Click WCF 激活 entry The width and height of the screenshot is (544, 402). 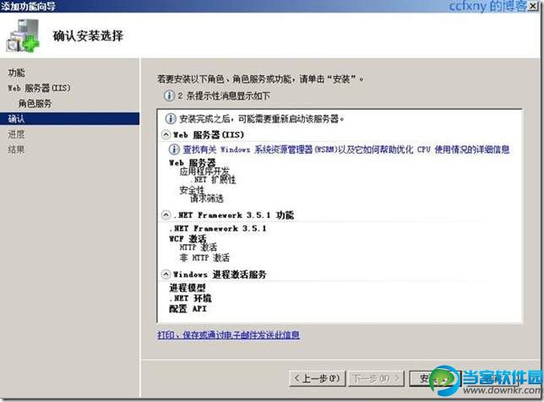click(188, 239)
